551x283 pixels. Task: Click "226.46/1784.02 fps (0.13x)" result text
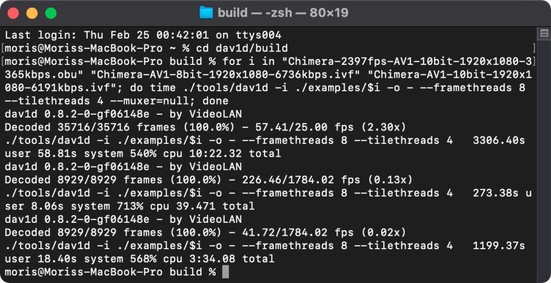pos(327,179)
